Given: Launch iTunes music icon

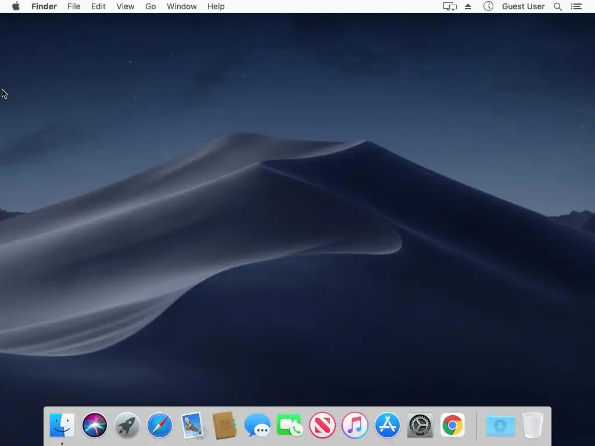Looking at the screenshot, I should tap(355, 425).
